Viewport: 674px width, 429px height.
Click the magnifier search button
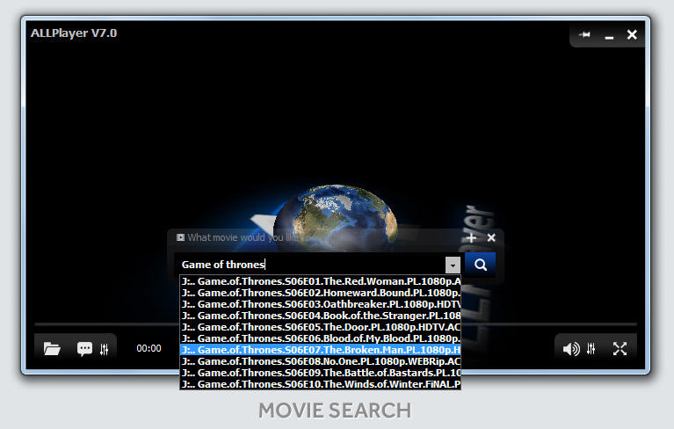click(480, 265)
